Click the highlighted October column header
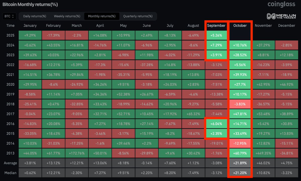This screenshot has width=301, height=181. [x=240, y=26]
